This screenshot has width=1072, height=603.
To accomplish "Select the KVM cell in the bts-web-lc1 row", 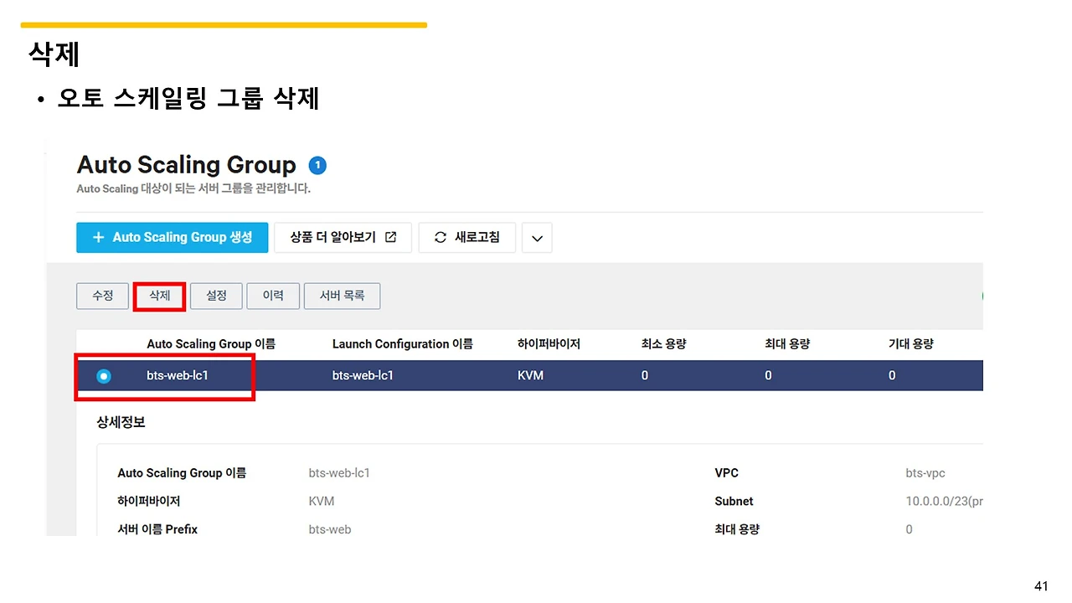I will [530, 375].
